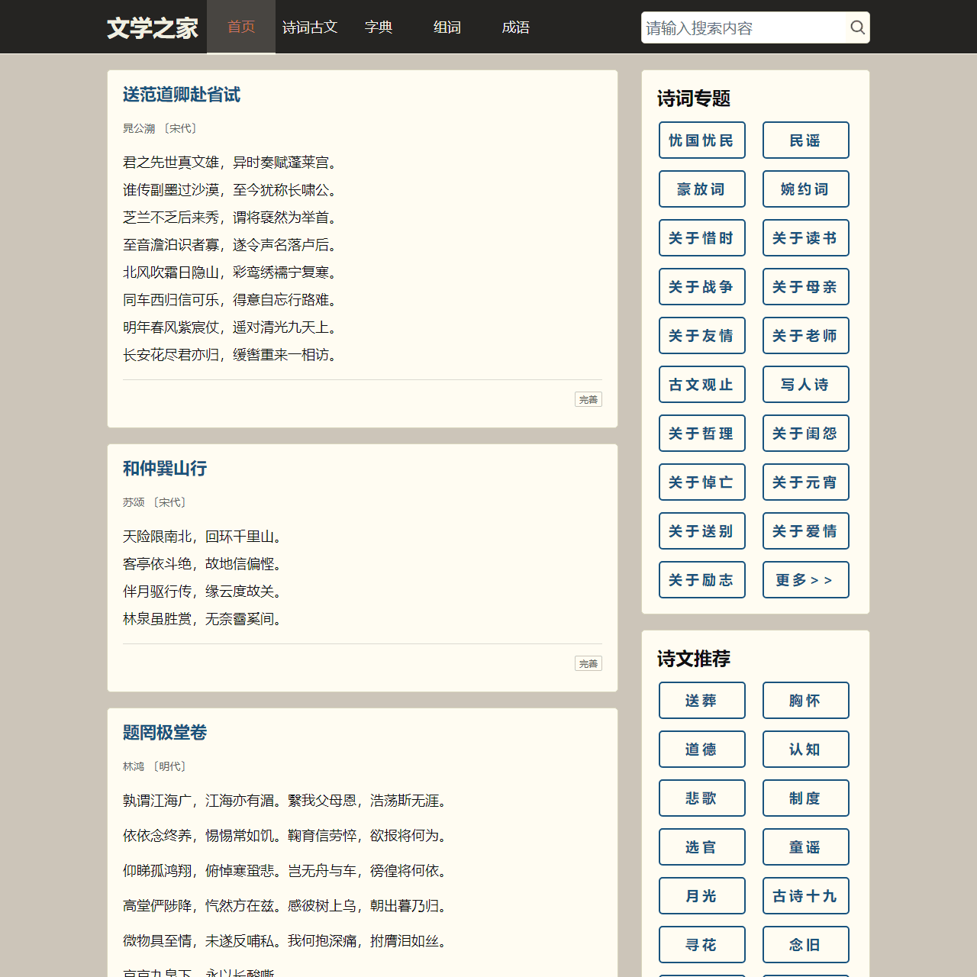Click the 关于闺怨 topic button
The width and height of the screenshot is (977, 977).
pos(806,434)
